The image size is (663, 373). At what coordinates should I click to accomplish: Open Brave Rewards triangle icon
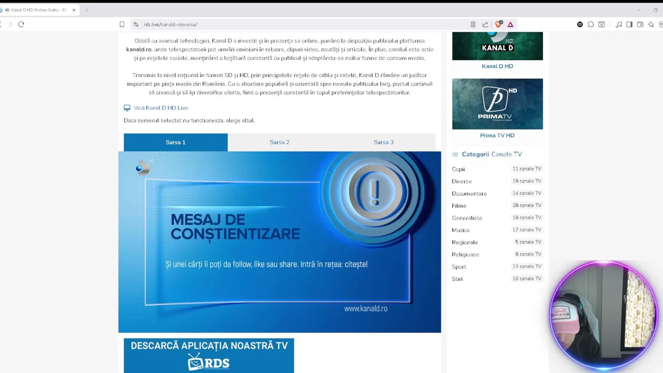510,24
